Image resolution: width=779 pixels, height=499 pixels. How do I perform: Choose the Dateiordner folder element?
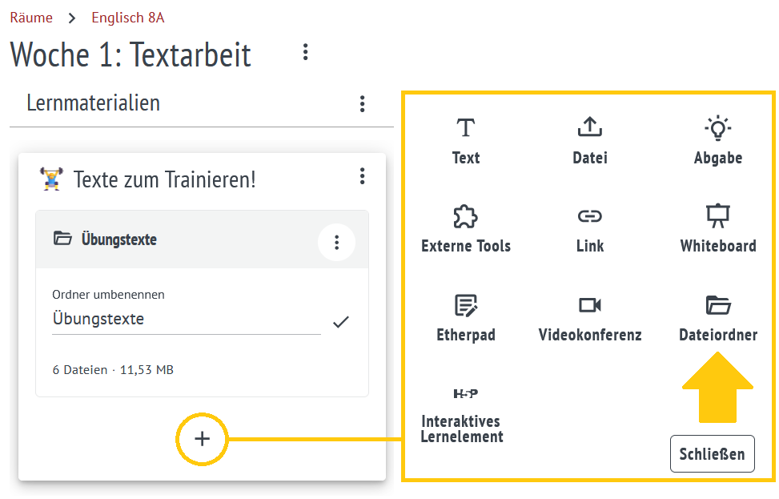click(717, 318)
